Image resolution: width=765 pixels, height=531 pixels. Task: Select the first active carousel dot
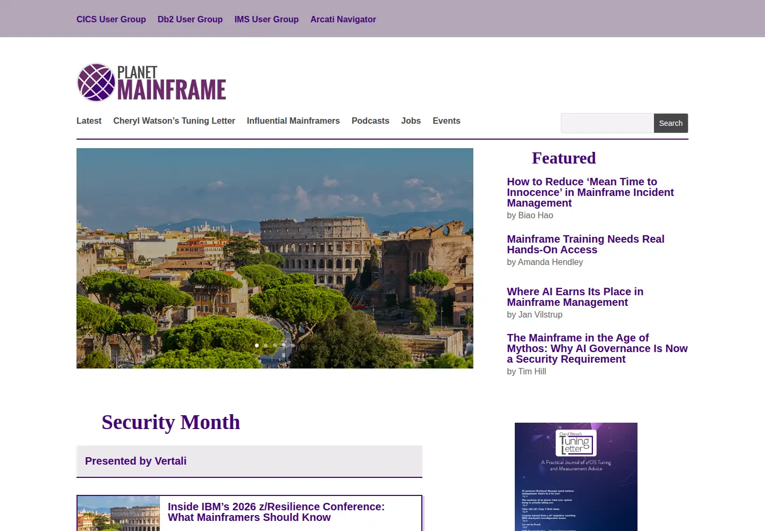(257, 345)
